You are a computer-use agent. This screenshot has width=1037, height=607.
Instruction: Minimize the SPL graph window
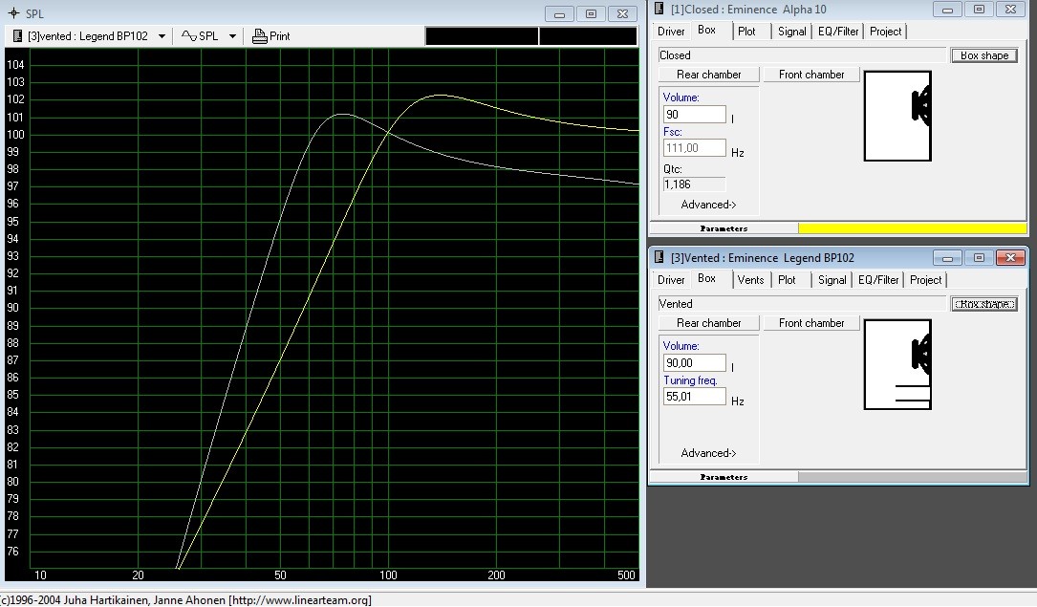tap(559, 13)
